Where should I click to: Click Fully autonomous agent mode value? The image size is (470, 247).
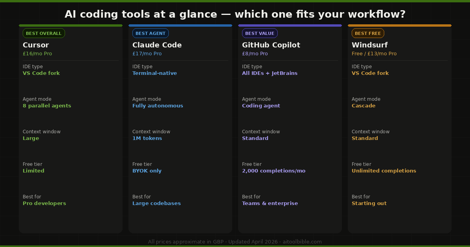158,106
